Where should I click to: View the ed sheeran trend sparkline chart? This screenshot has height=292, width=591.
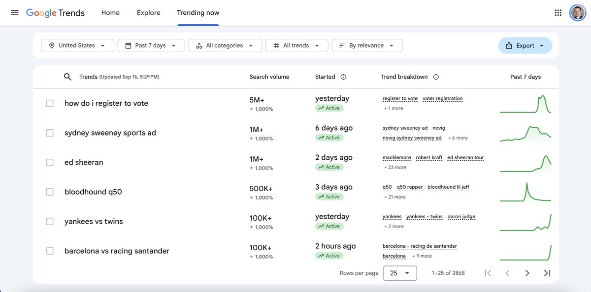click(525, 163)
